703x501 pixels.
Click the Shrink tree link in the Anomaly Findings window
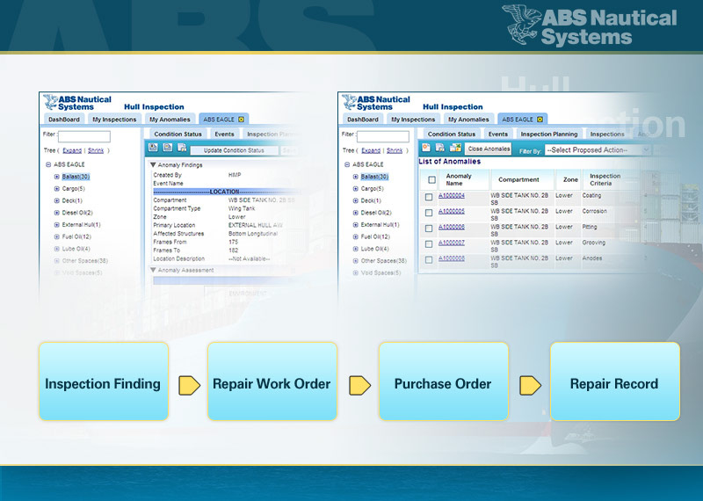coord(96,150)
